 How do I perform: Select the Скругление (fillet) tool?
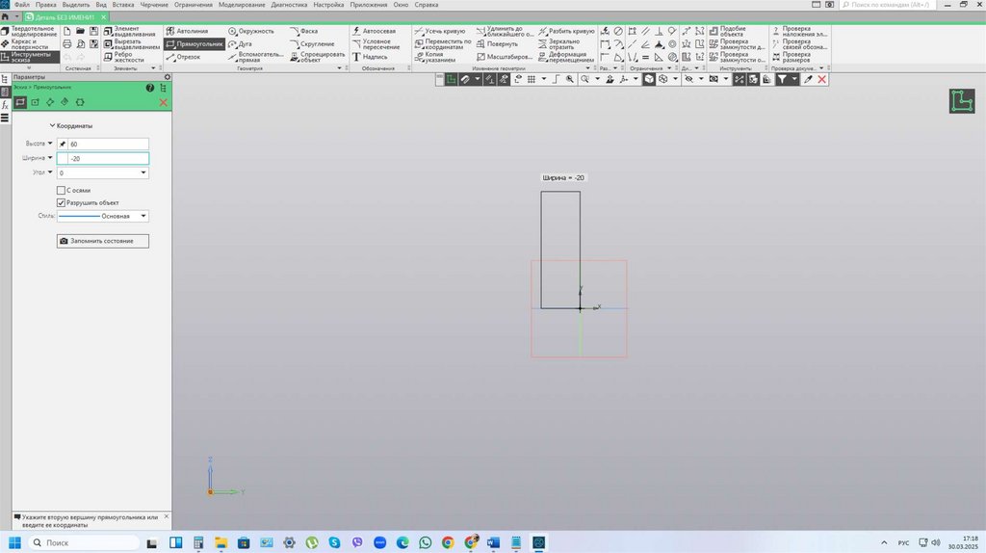pos(312,44)
